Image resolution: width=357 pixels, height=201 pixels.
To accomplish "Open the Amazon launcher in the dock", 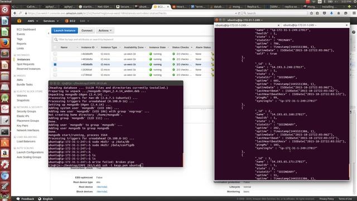I will pyautogui.click(x=5, y=154).
